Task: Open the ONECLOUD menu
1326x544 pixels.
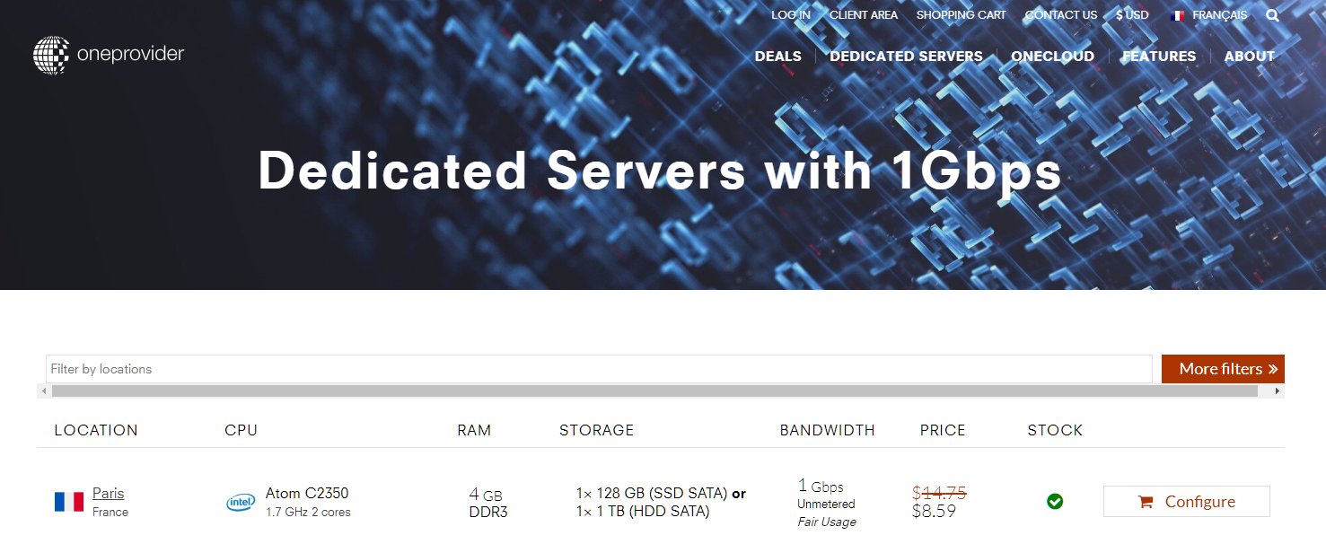Action: (x=1053, y=56)
